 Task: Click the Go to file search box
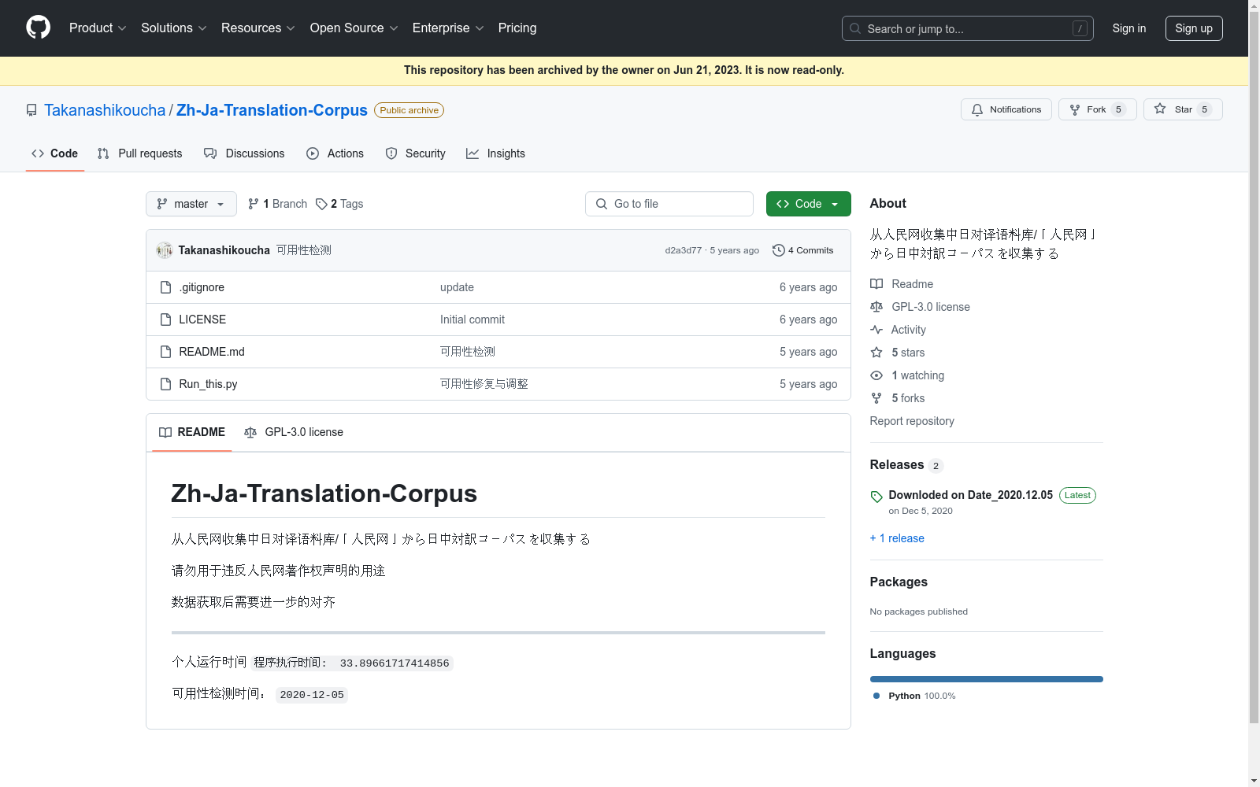[x=669, y=204]
